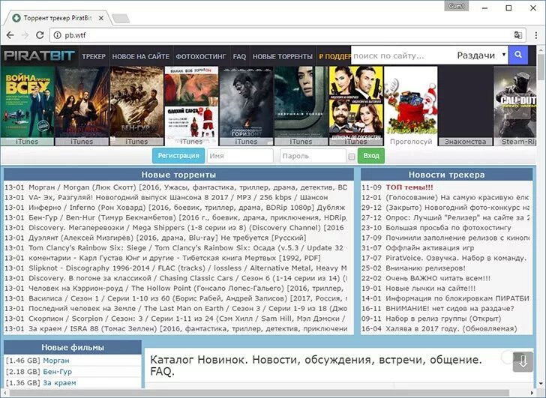
Task: Open the Война против всех poster
Action: [27, 106]
